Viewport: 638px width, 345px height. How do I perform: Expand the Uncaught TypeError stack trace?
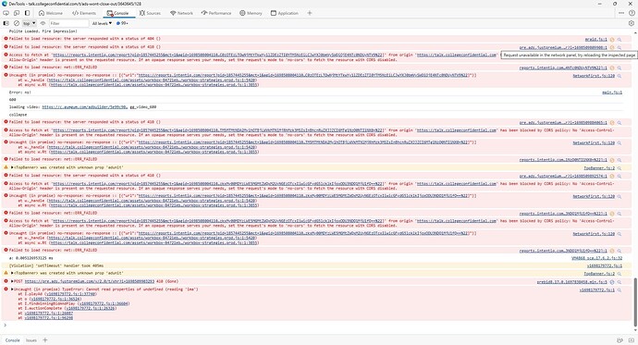click(x=12, y=290)
